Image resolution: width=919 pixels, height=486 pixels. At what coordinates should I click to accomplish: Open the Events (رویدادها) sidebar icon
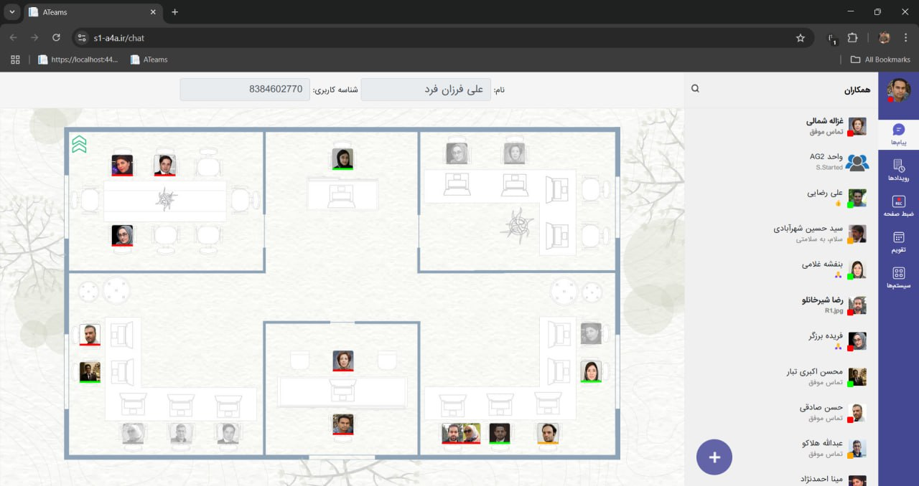[898, 170]
